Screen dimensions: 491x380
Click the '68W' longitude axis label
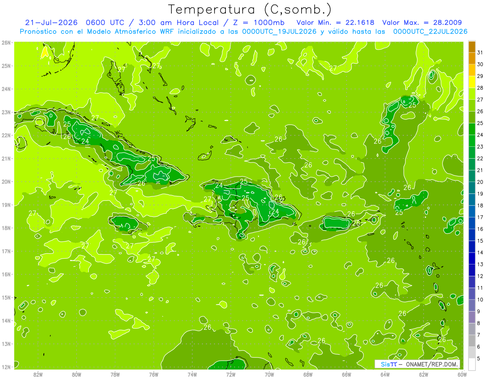pos(308,374)
